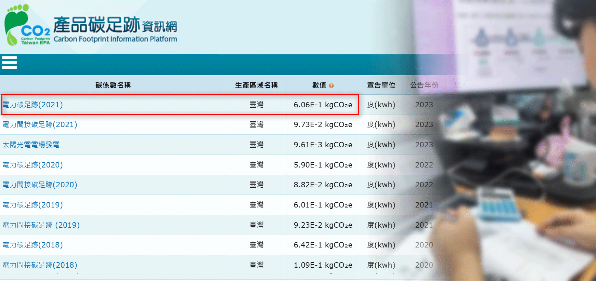This screenshot has height=281, width=596.
Task: Open the 電力間接碳足跡(2020) link
Action: coord(40,185)
